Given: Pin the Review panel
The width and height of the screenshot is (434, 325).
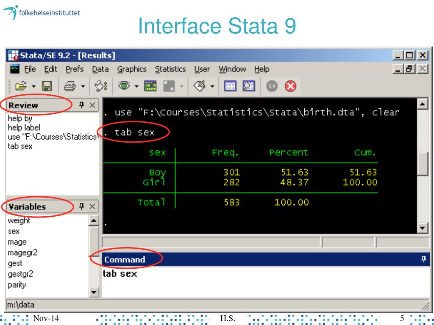Looking at the screenshot, I should (81, 105).
